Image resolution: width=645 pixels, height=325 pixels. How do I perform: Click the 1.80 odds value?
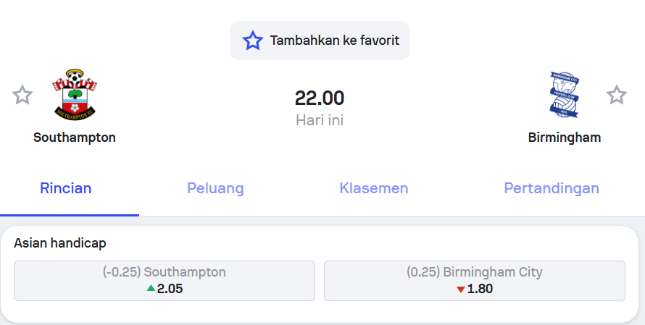(x=480, y=289)
